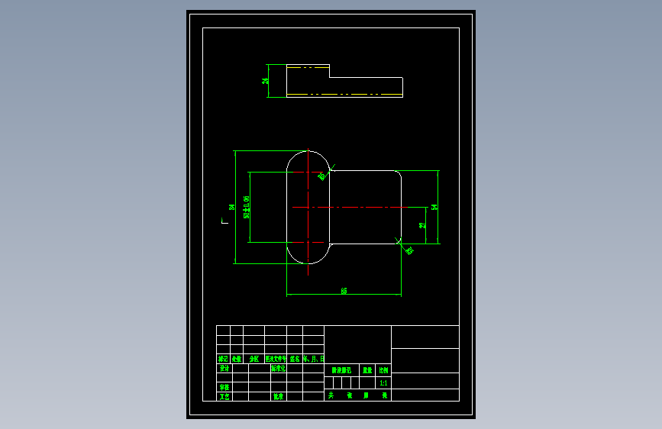Image resolution: width=662 pixels, height=429 pixels.
Task: Click the 审核 cell in title block
Action: click(224, 387)
